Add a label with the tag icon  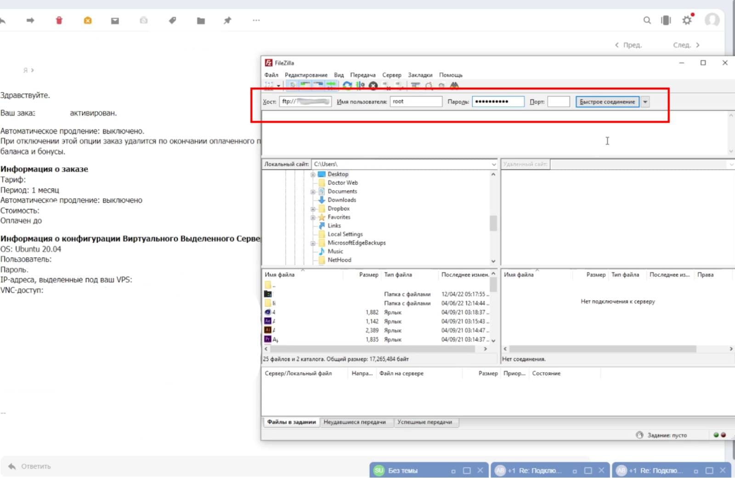coord(172,20)
